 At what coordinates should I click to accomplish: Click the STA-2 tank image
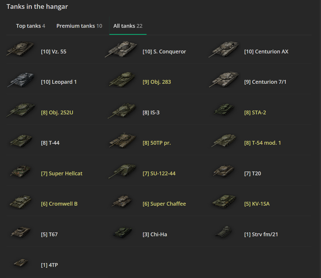pyautogui.click(x=224, y=109)
